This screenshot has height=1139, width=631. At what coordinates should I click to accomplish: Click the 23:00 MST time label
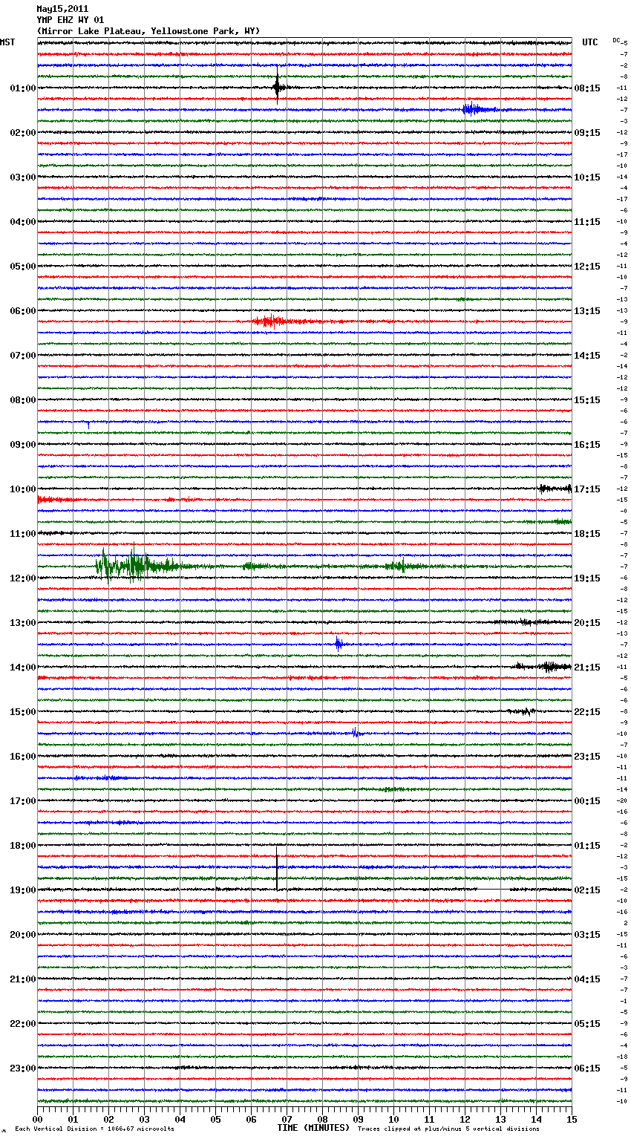tap(22, 1068)
